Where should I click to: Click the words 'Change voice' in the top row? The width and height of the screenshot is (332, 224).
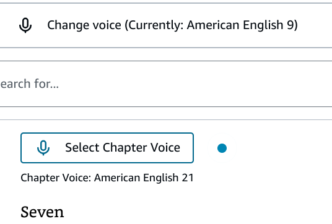[84, 25]
